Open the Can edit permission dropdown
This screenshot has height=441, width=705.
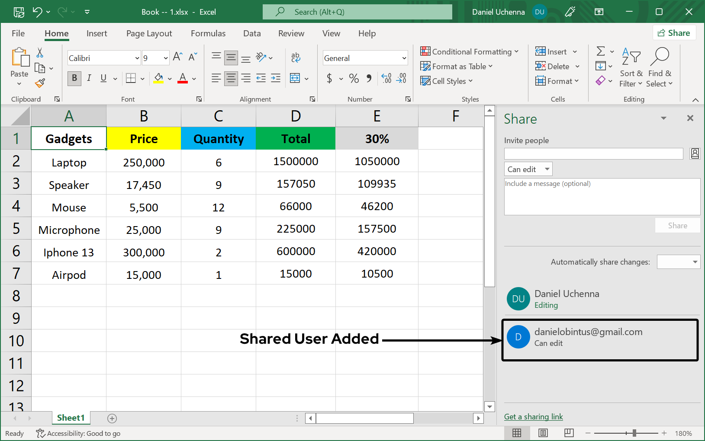tap(528, 169)
